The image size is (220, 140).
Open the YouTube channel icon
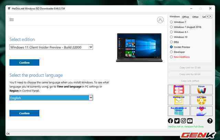[x=190, y=121]
